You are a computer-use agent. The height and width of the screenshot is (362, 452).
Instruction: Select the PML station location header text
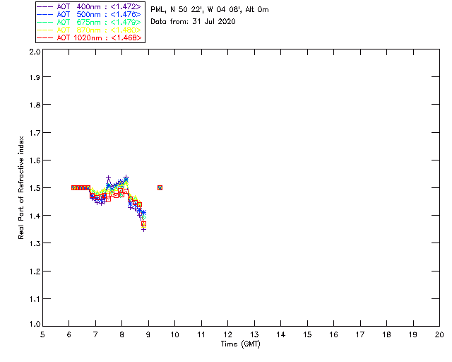pyautogui.click(x=210, y=9)
